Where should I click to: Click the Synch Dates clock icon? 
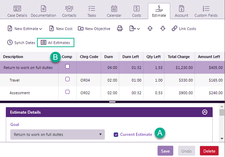tap(10, 43)
